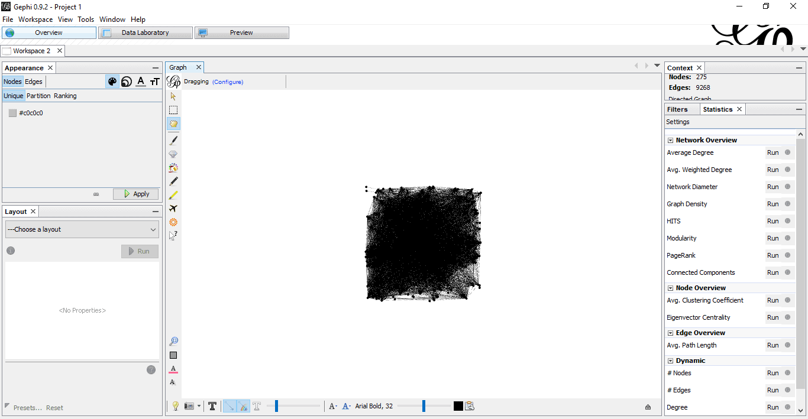Open the color palette icon in Appearance
Viewport: 808px width, 419px height.
click(112, 82)
